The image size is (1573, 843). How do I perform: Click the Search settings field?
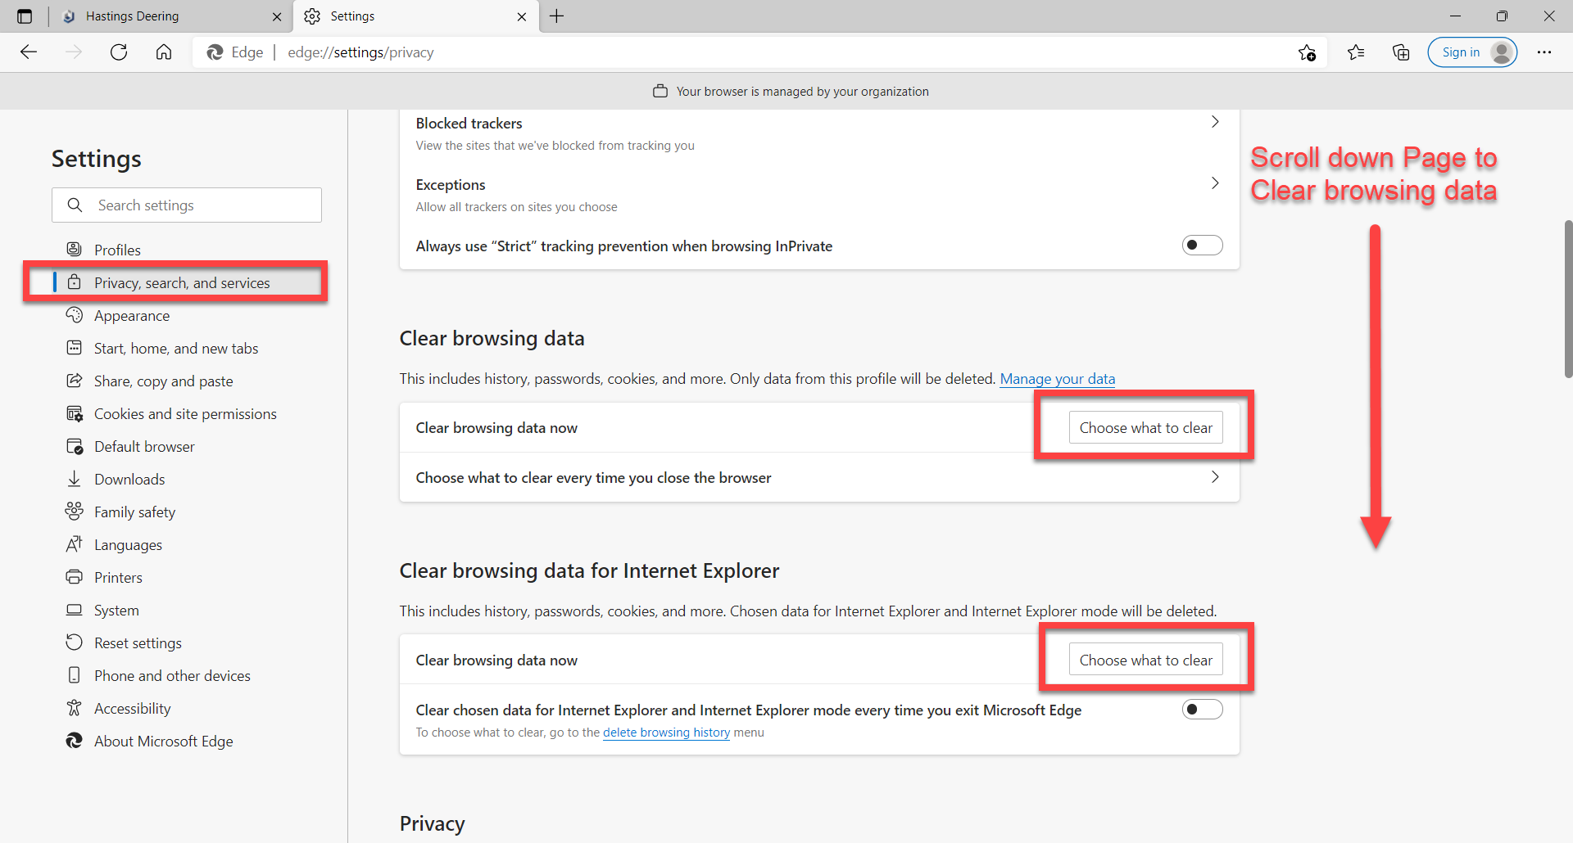186,205
